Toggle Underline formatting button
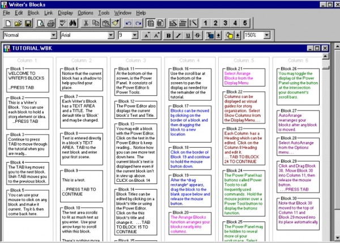This screenshot has width=340, height=243. [188, 35]
